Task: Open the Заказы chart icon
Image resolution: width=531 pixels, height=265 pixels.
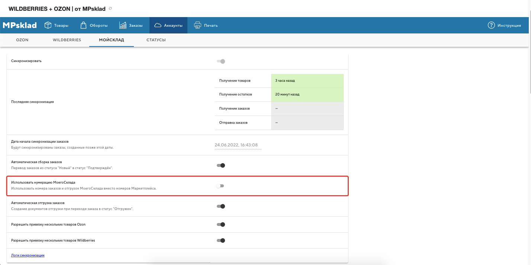Action: coord(123,25)
